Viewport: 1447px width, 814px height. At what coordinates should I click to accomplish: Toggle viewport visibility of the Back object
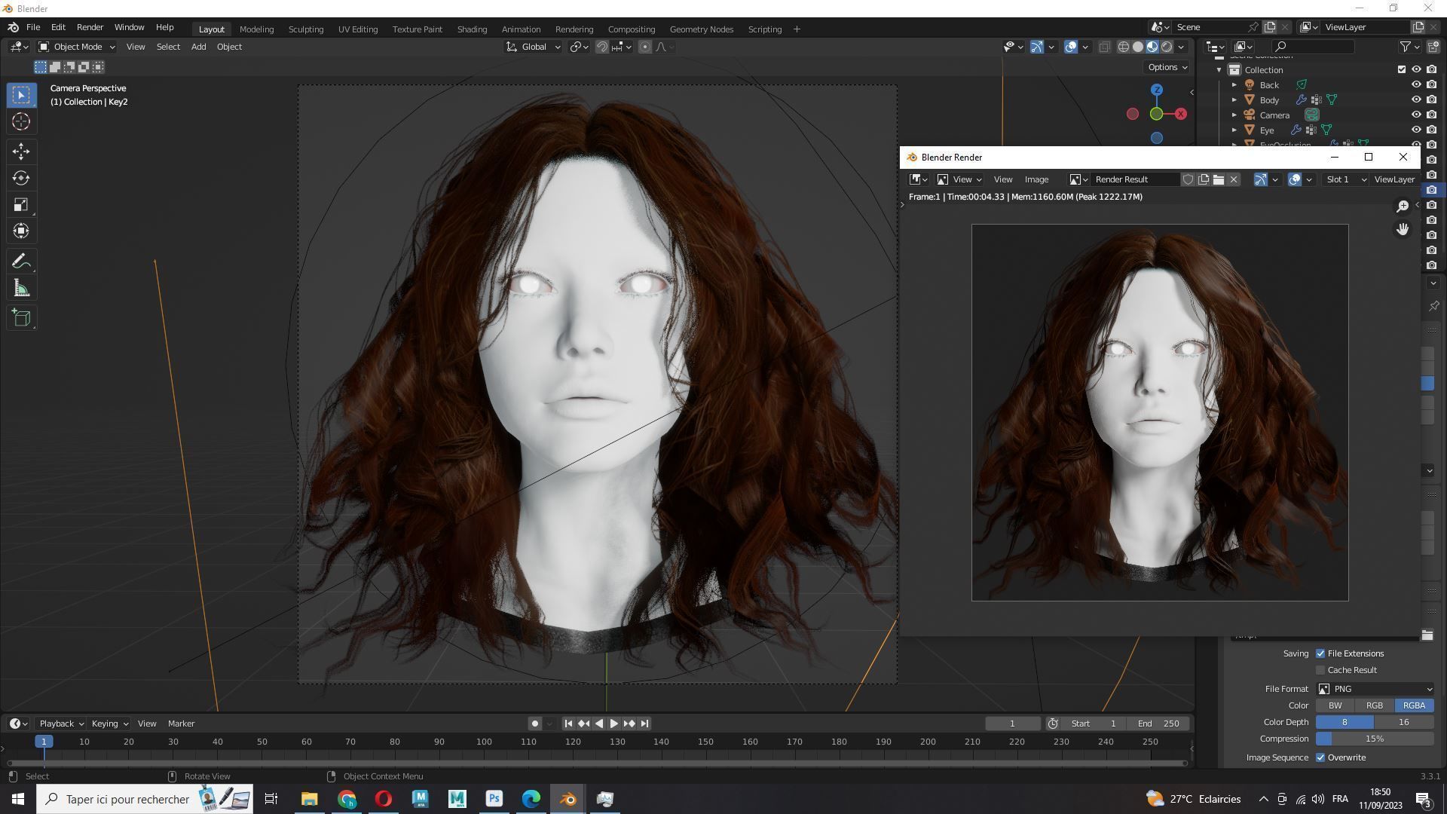1416,84
